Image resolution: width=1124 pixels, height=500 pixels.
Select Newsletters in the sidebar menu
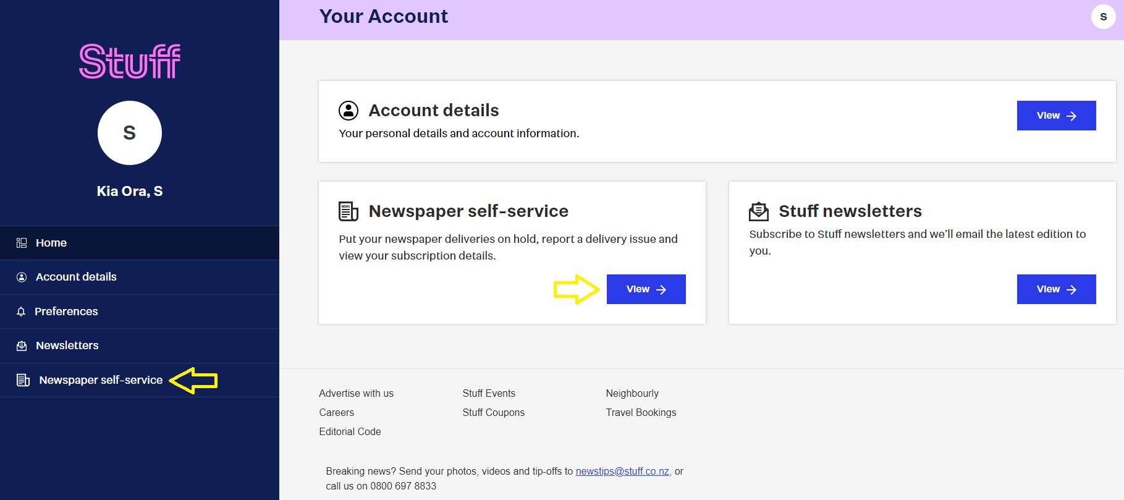(x=140, y=345)
